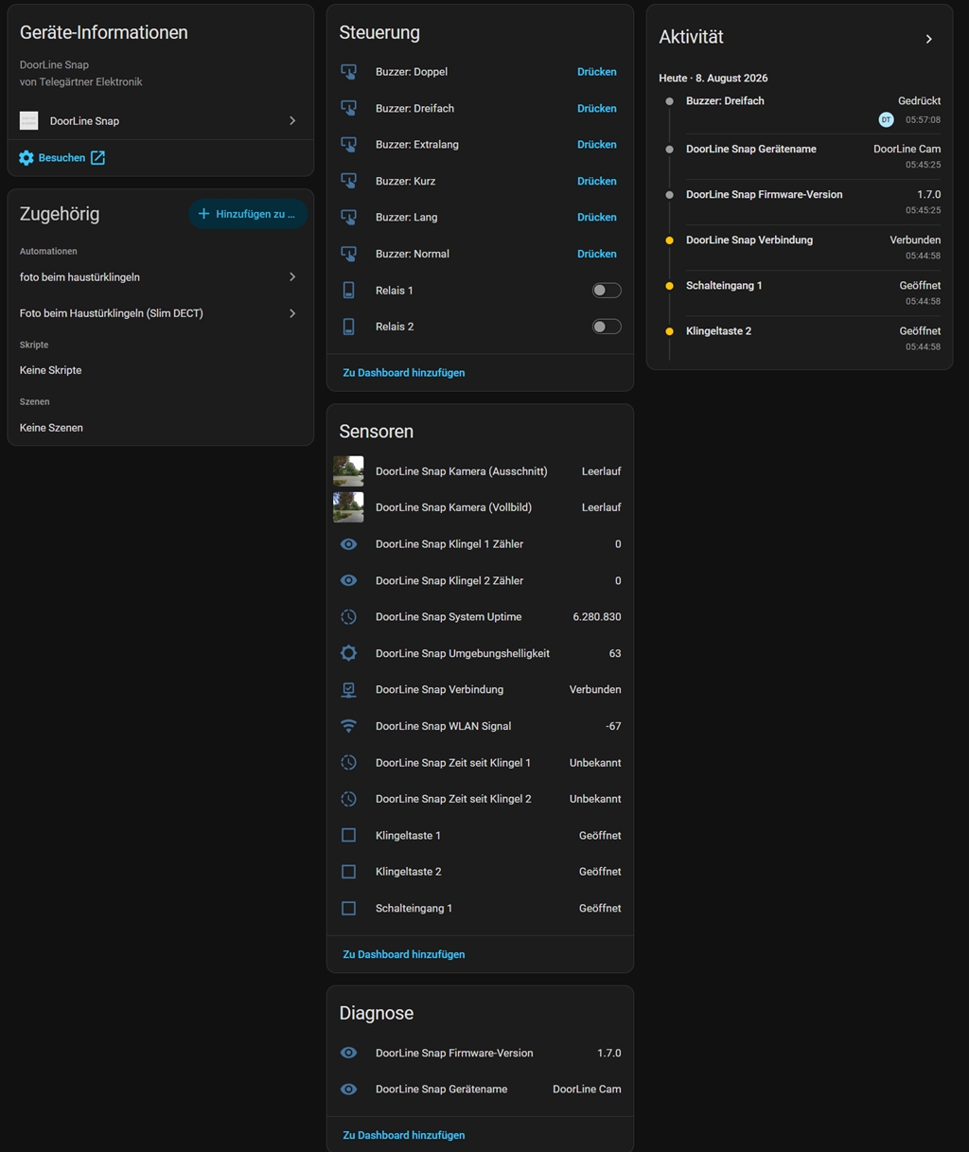The image size is (969, 1152).
Task: Click the DoorLine Snap integration logo
Action: [x=29, y=121]
